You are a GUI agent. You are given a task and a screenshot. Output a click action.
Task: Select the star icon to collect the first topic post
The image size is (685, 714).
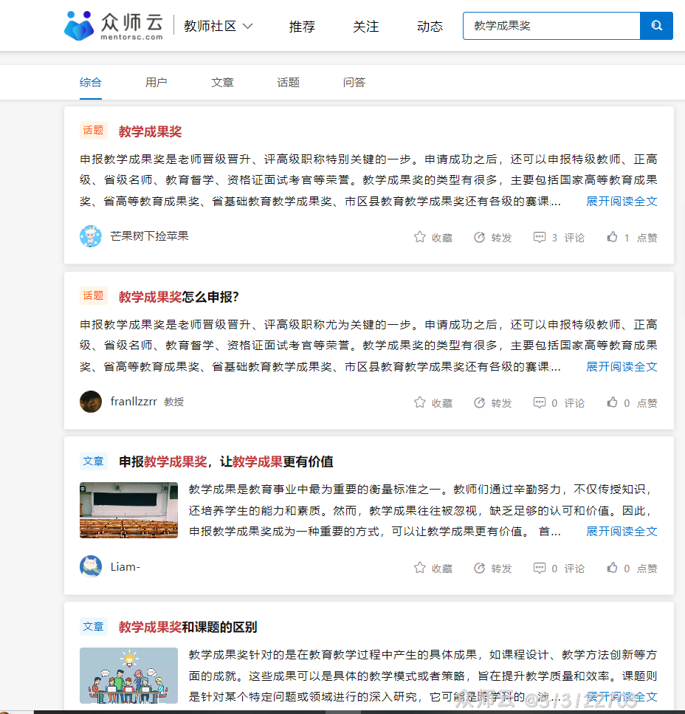pyautogui.click(x=419, y=237)
